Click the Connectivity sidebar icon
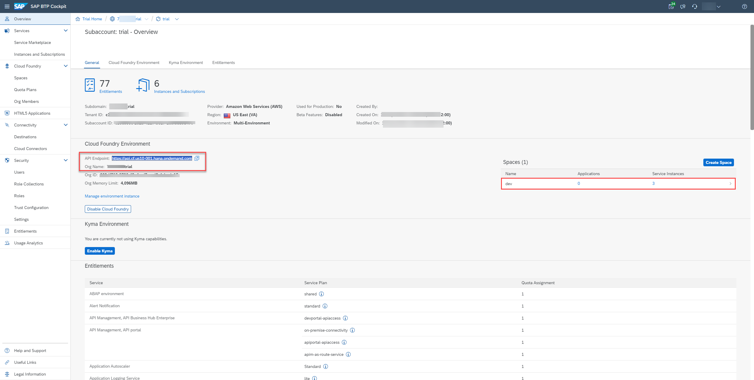 pos(7,125)
